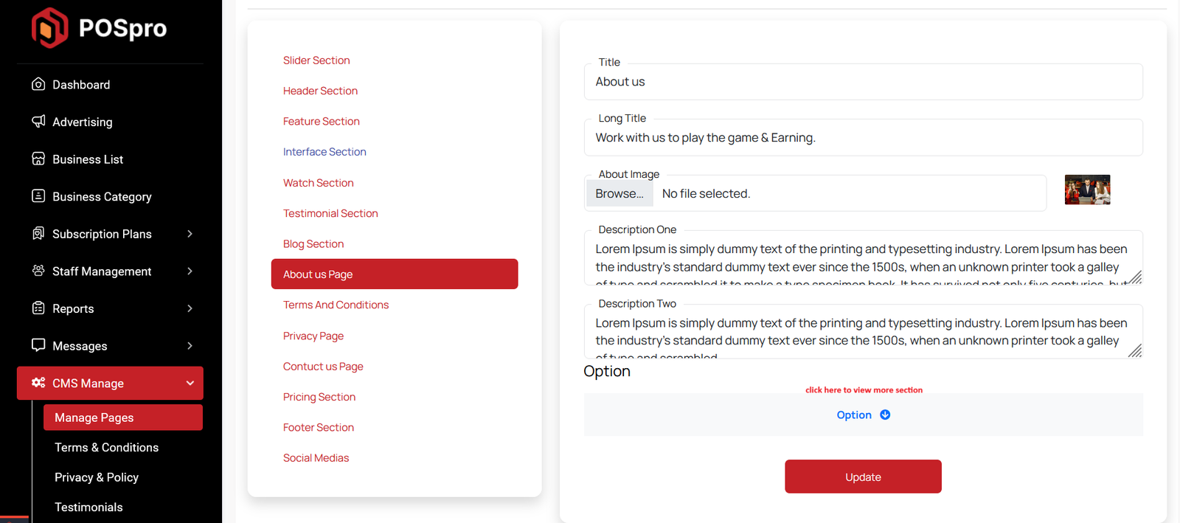
Task: Select Terms & Conditions in sidebar
Action: tap(106, 448)
